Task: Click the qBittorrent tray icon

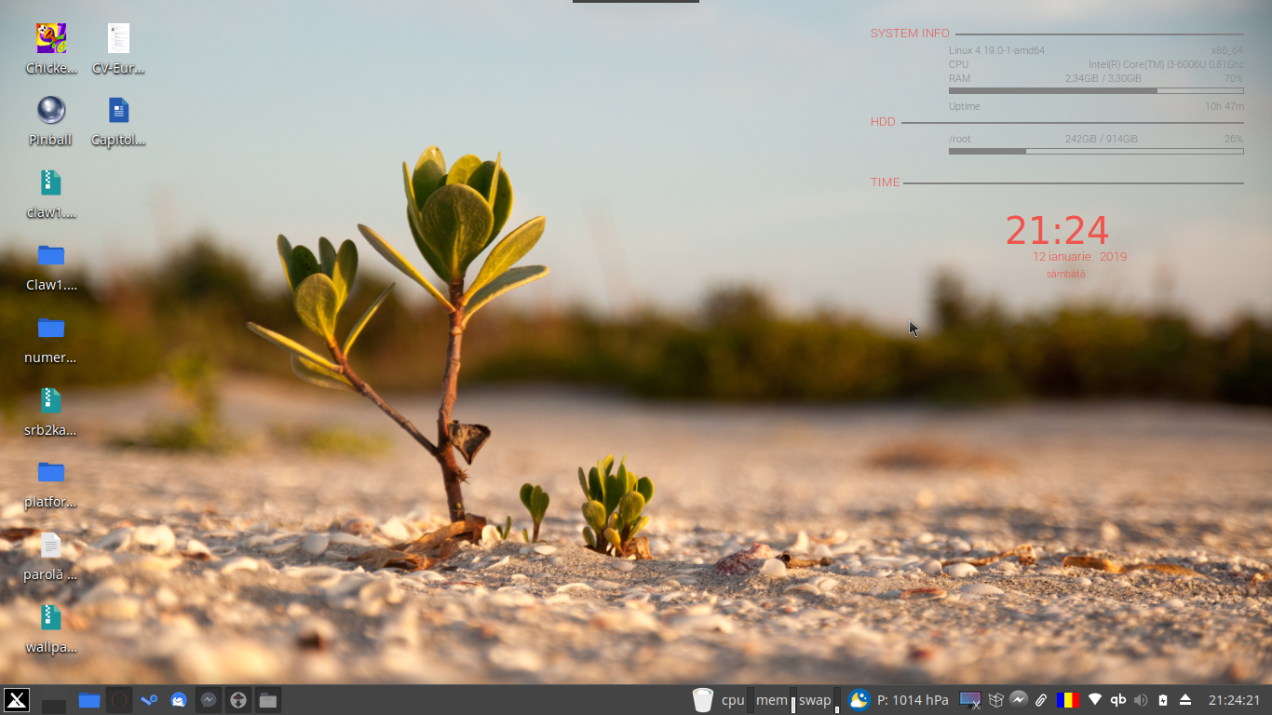Action: pyautogui.click(x=1118, y=700)
